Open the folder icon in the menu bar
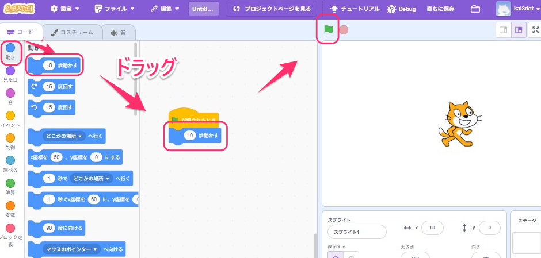541x258 pixels. pyautogui.click(x=475, y=9)
